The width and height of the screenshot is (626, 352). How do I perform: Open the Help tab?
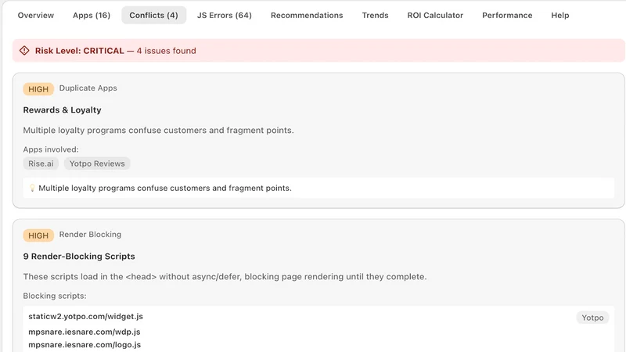coord(559,15)
